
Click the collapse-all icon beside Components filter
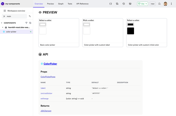tap(30, 23)
